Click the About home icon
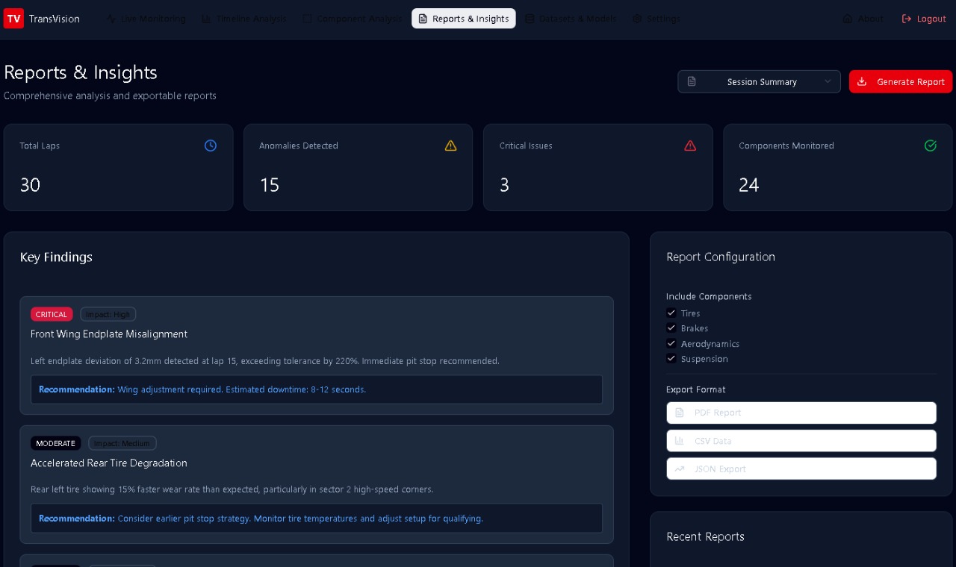The width and height of the screenshot is (956, 567). coord(848,19)
